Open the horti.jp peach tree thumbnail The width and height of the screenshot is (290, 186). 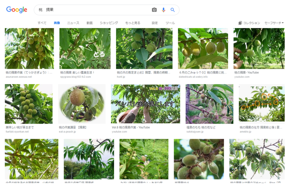click(x=144, y=48)
